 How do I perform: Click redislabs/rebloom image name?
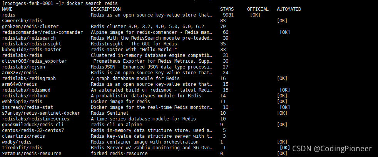coord(25,96)
